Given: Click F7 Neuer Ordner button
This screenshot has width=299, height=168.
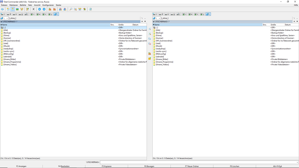Looking at the screenshot, I should (x=192, y=166).
